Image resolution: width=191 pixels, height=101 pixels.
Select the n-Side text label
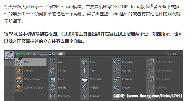tap(62, 87)
